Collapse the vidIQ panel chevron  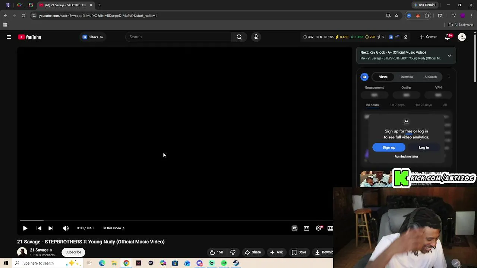click(x=449, y=77)
